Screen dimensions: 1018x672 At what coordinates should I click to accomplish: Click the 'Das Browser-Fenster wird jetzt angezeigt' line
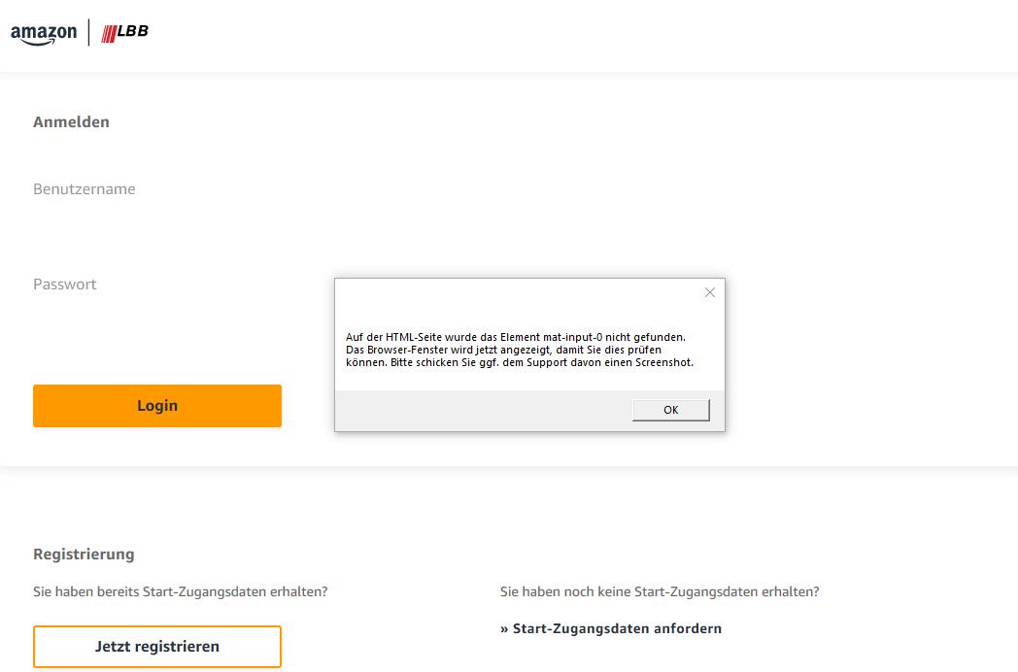[503, 350]
